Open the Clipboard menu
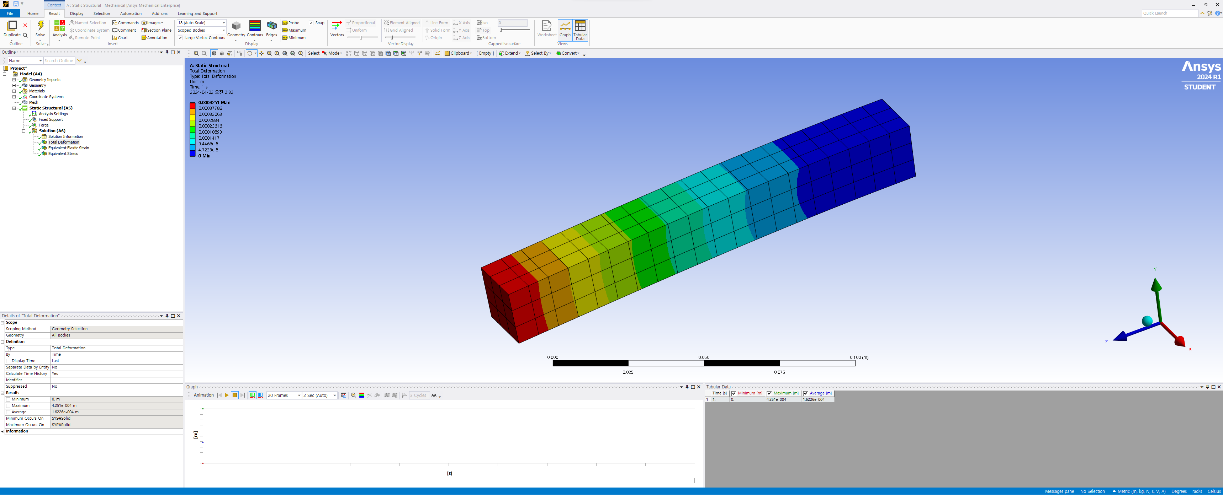Image resolution: width=1223 pixels, height=495 pixels. tap(458, 53)
